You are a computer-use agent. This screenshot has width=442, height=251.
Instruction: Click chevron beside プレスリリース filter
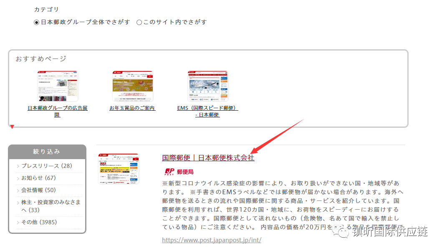tap(18, 166)
